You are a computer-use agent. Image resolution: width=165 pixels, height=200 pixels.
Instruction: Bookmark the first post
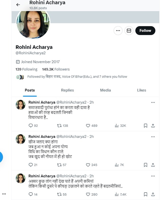145,125
